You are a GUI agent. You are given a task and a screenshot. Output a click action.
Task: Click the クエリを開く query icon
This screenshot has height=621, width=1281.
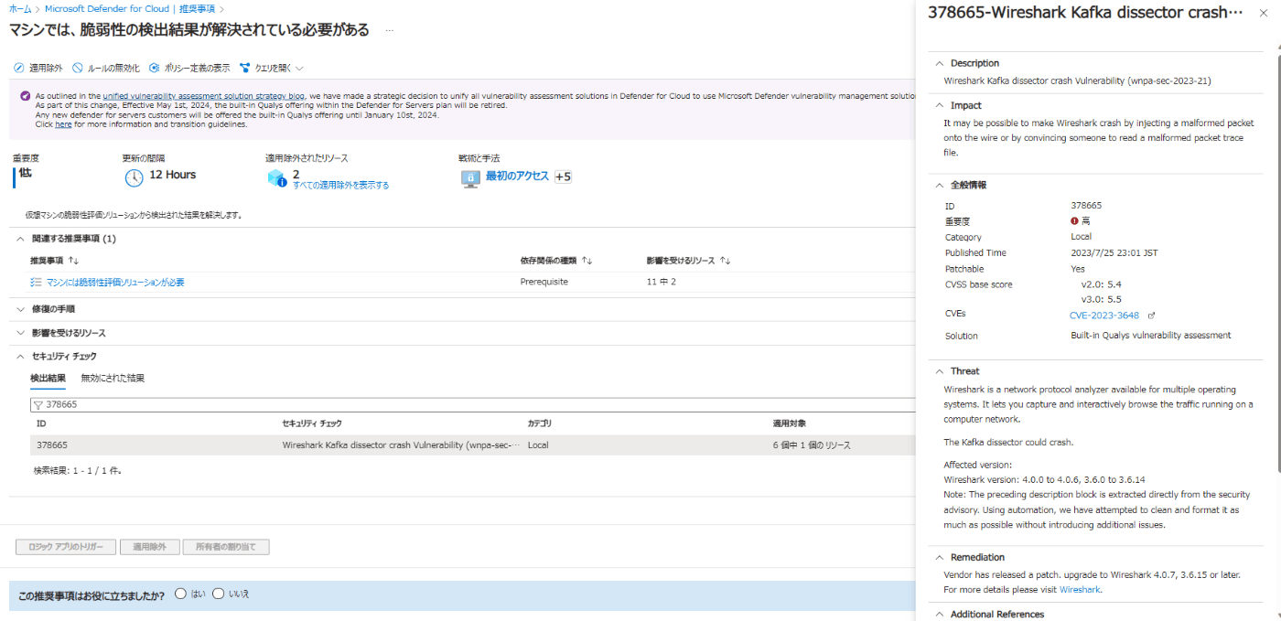tap(245, 68)
